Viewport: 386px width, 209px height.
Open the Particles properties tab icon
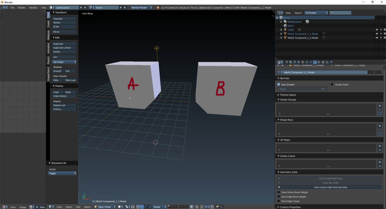coord(327,62)
